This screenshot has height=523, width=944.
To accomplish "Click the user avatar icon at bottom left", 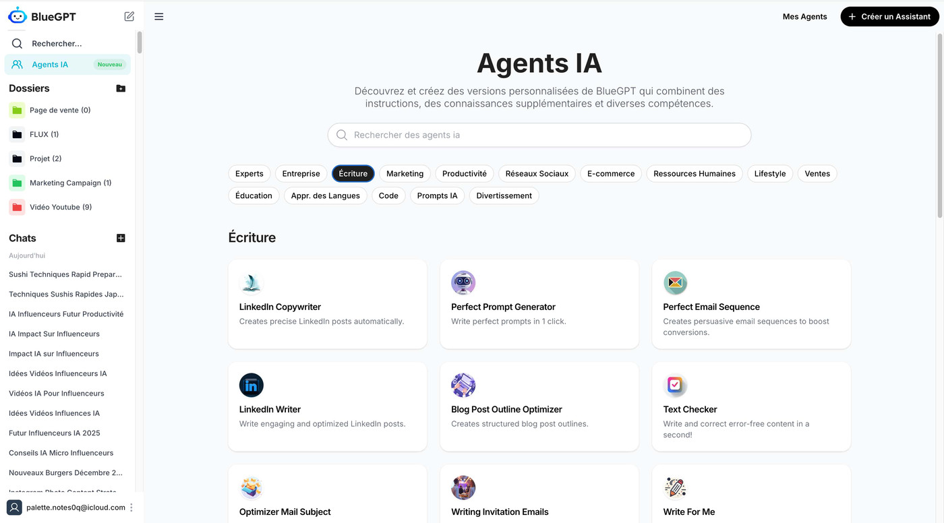I will (x=14, y=507).
